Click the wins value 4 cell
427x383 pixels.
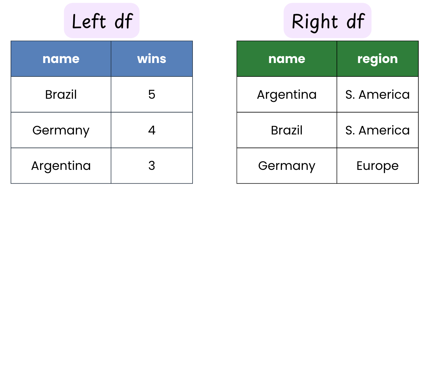(152, 130)
